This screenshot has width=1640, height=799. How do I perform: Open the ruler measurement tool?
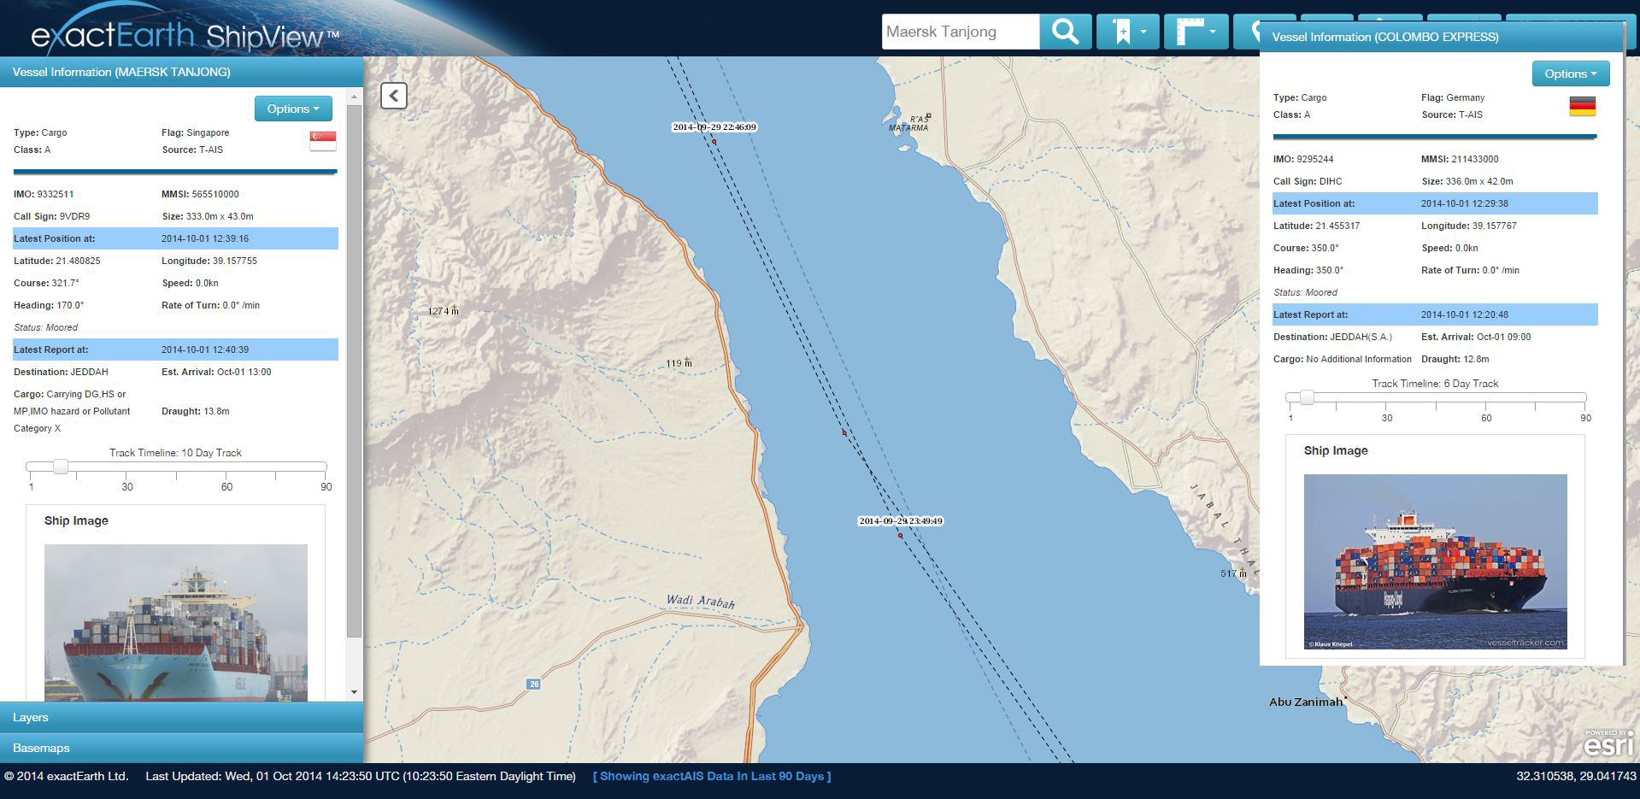(1194, 32)
